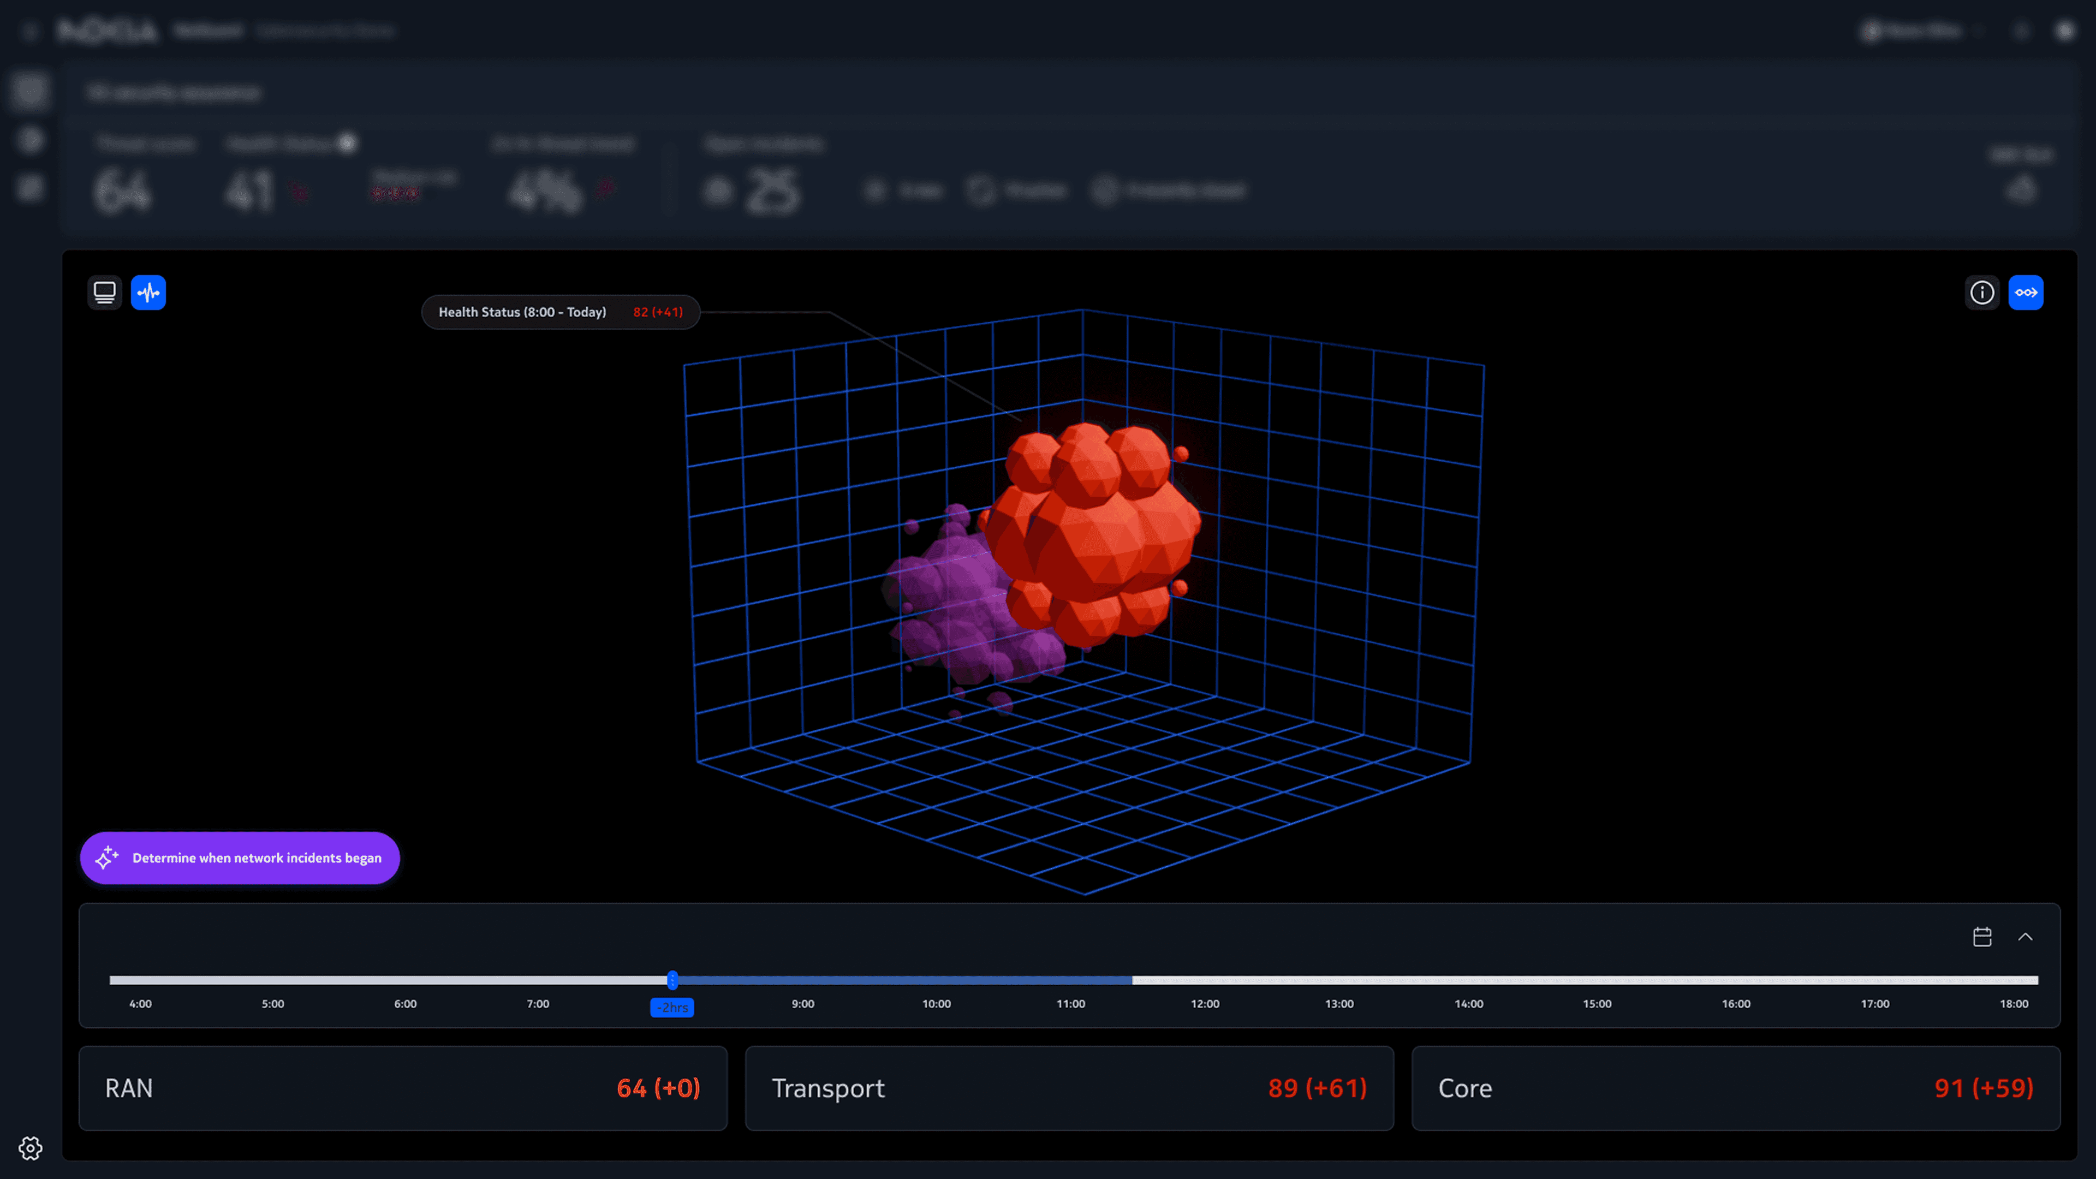Open settings gear in bottom-left corner

tap(30, 1148)
